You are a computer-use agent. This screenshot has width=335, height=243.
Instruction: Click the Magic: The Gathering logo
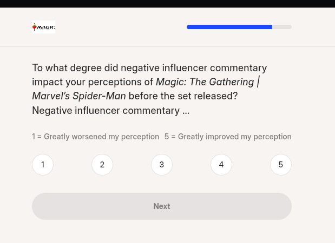pos(43,27)
